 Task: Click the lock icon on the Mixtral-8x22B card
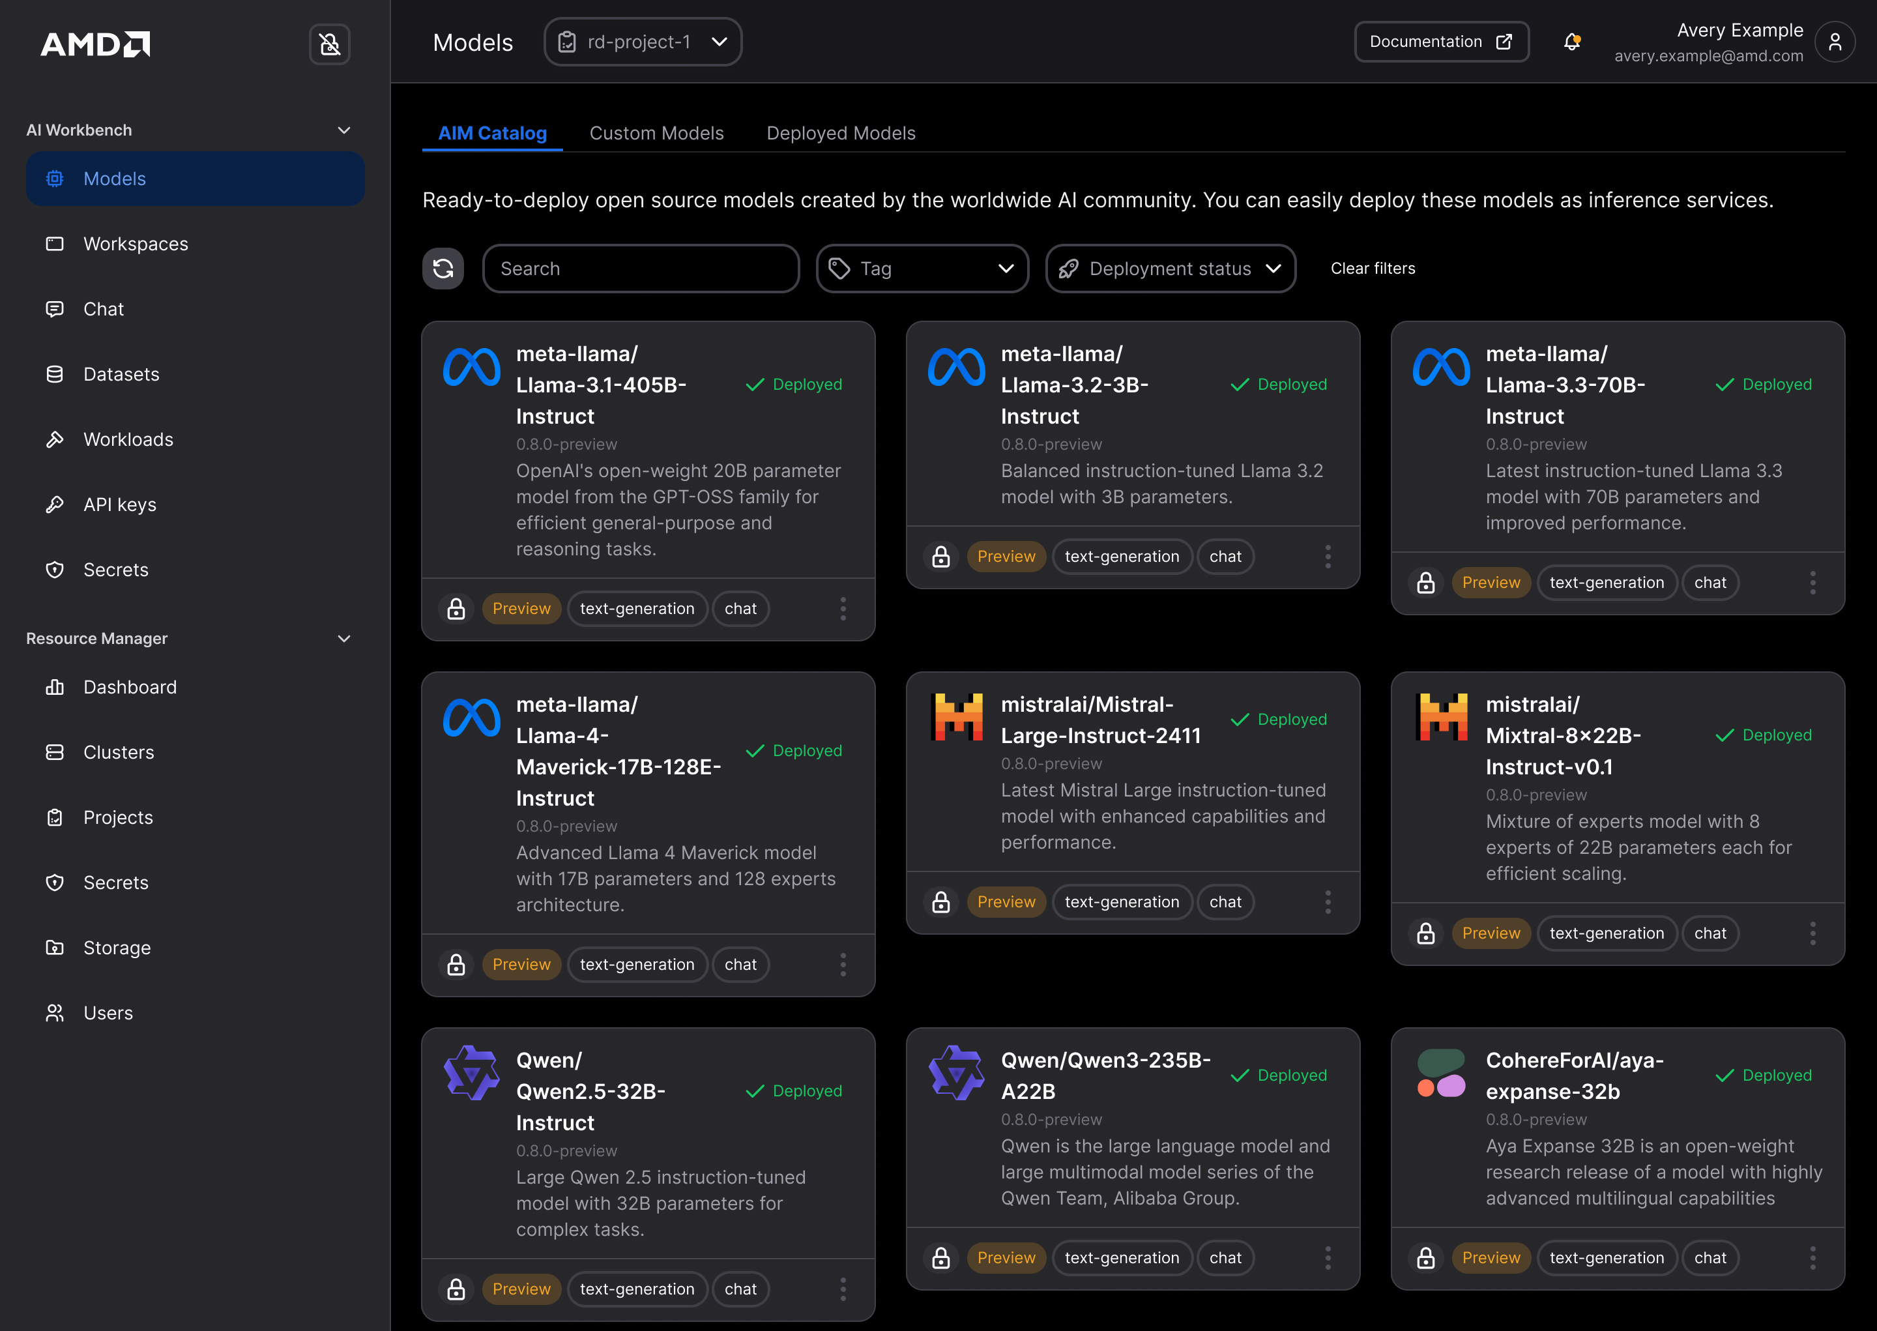pos(1427,933)
